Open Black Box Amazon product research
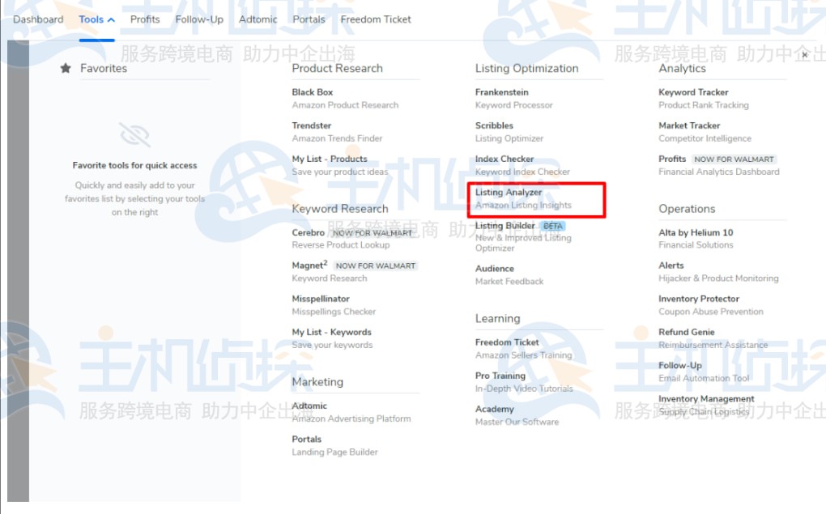 coord(312,91)
